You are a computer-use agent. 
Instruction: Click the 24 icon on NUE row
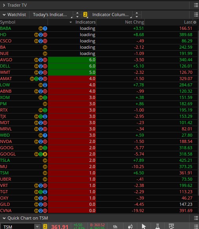tap(45, 53)
